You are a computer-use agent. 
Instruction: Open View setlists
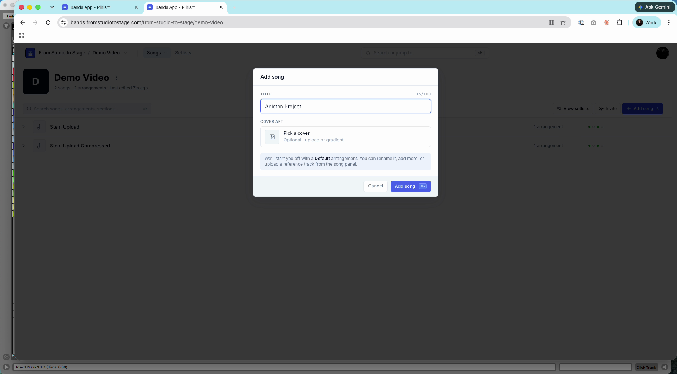(x=572, y=109)
